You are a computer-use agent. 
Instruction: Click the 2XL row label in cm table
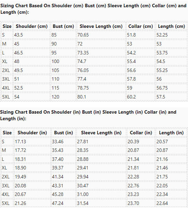pos(6,70)
